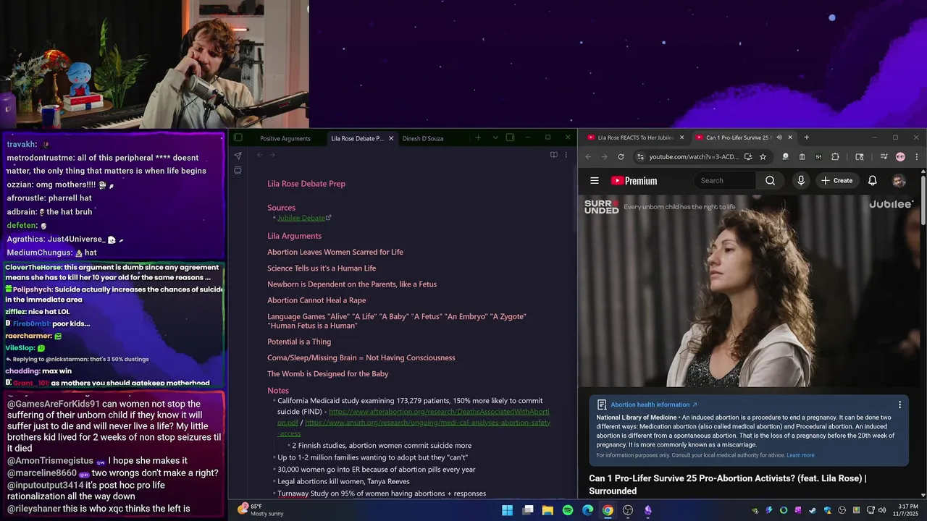
Task: Go back in Chrome browser
Action: click(x=588, y=156)
